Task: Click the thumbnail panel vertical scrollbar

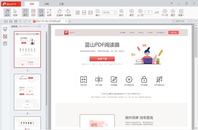Action: pyautogui.click(x=47, y=69)
